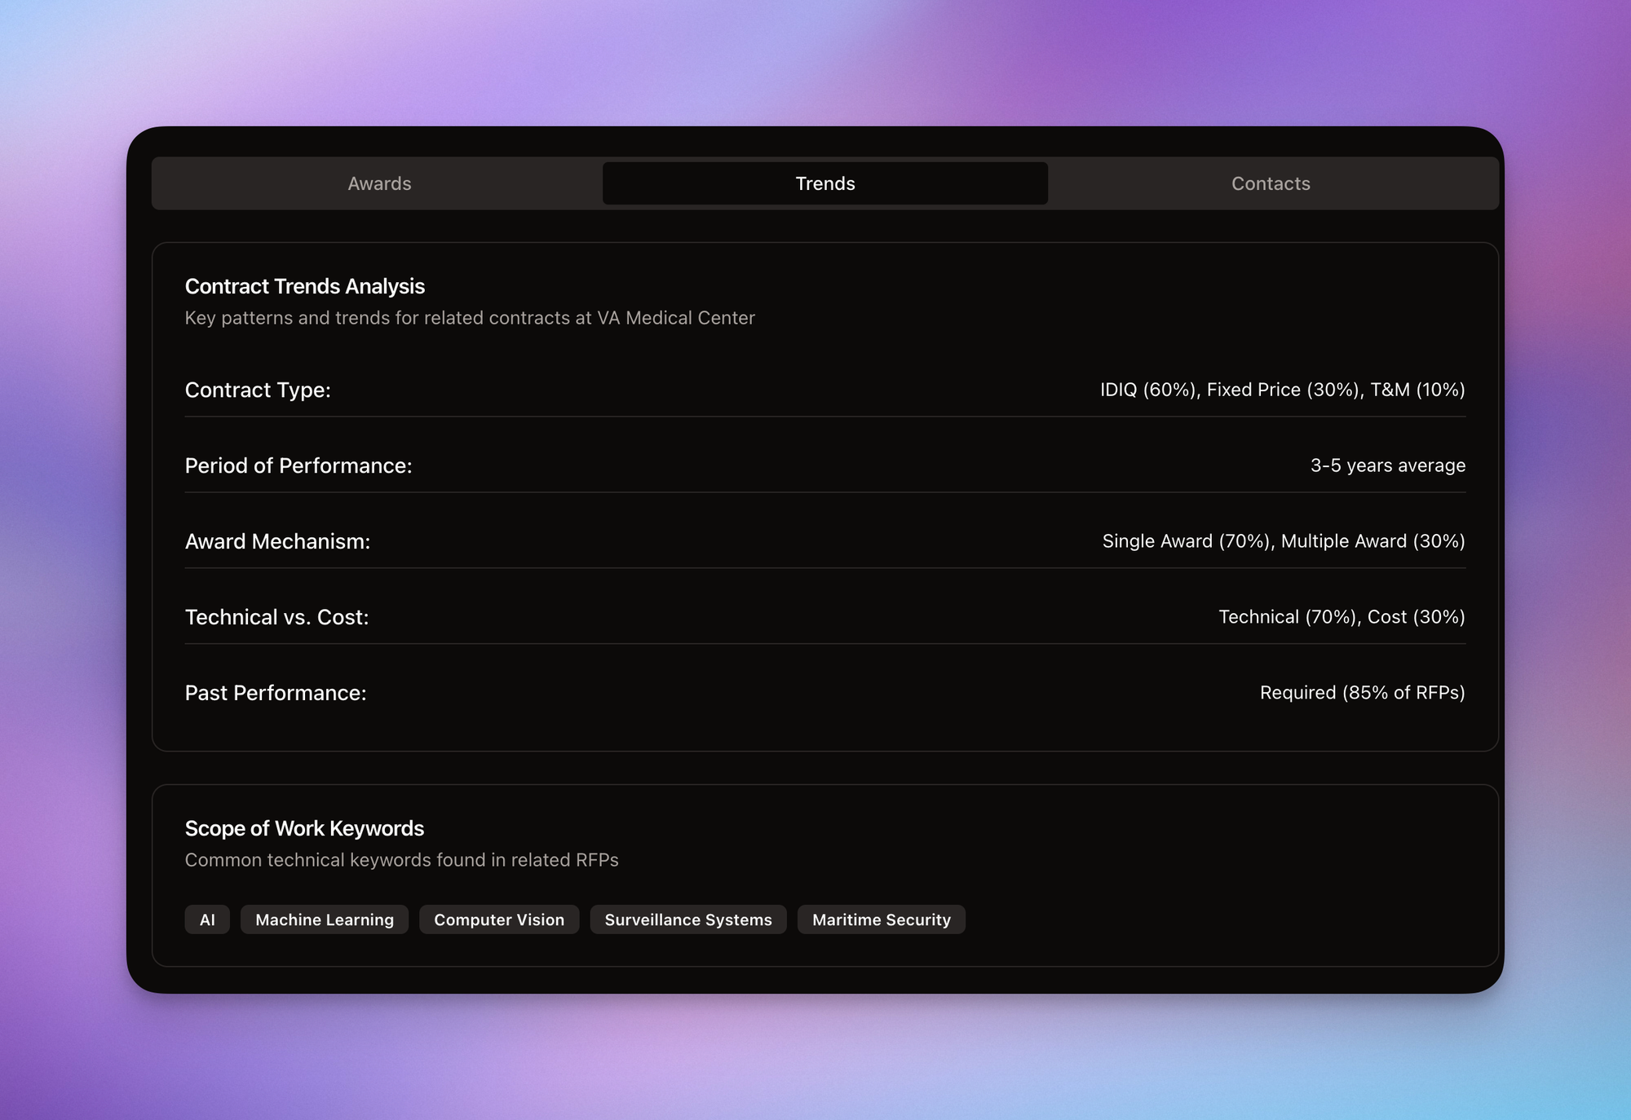Click the Single Award Multiple Award value
Image resolution: width=1631 pixels, height=1120 pixels.
(x=1283, y=541)
